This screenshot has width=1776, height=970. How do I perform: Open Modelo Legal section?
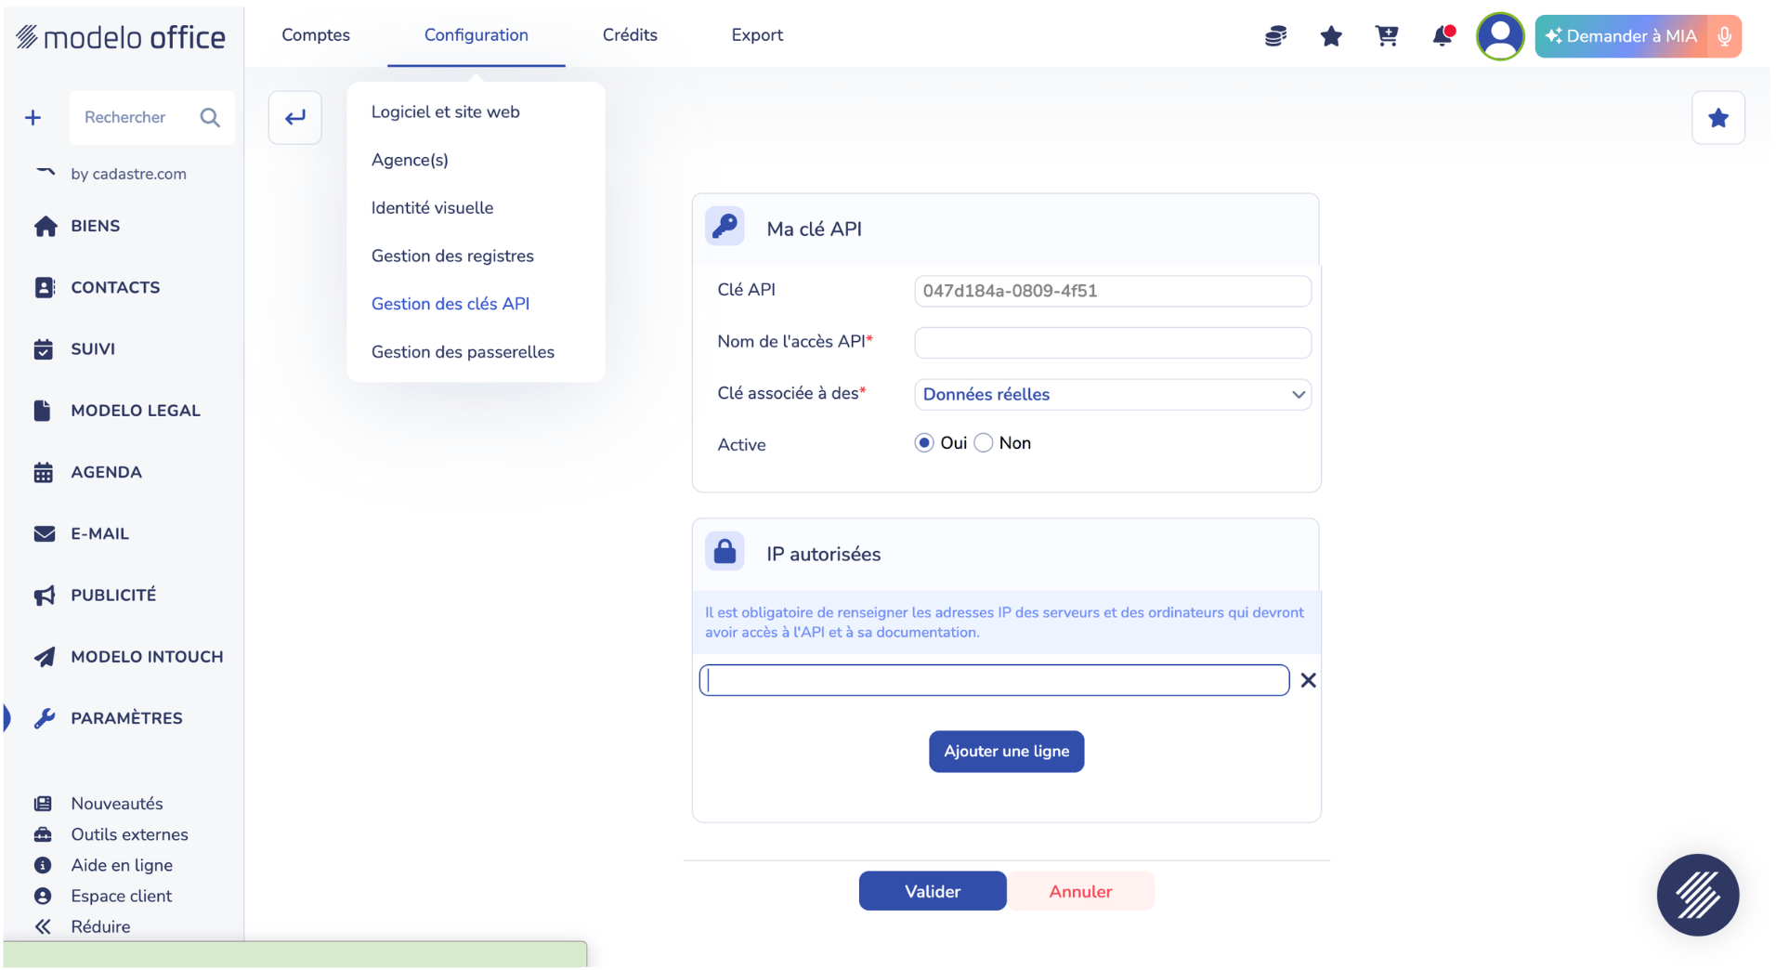pyautogui.click(x=118, y=411)
